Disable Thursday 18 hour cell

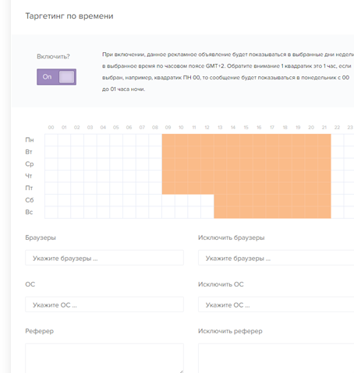285,176
